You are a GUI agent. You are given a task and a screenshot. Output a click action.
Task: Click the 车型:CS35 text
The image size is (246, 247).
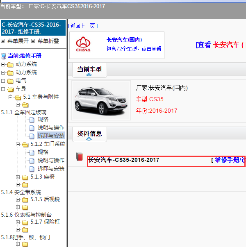point(150,99)
